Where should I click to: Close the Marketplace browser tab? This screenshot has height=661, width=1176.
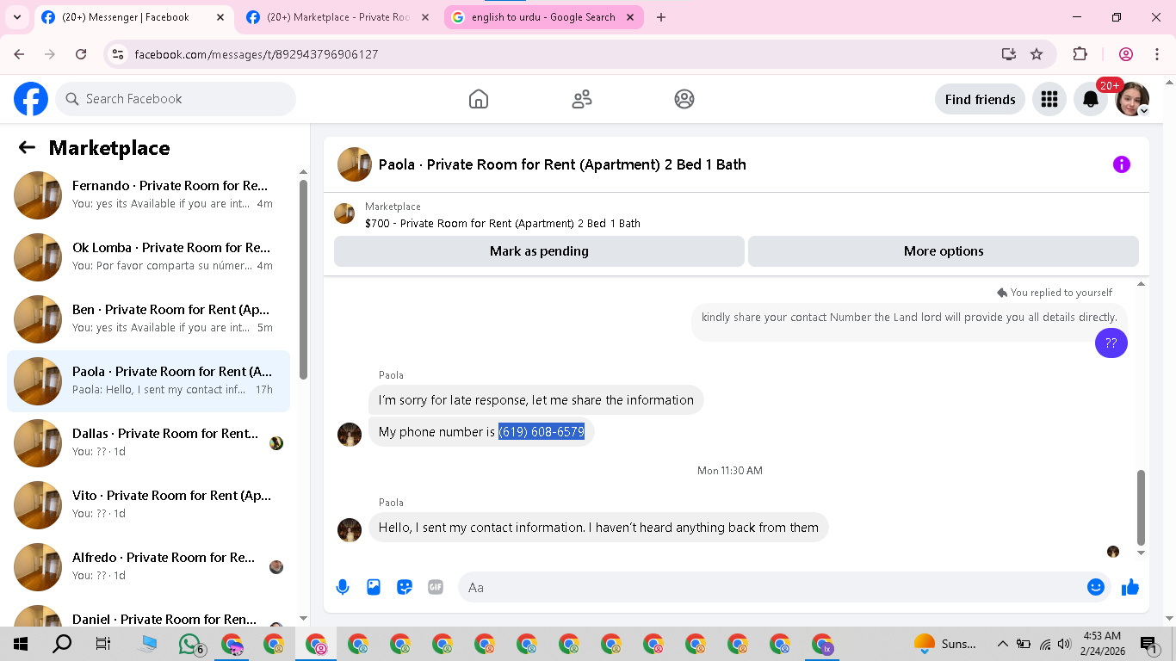[x=425, y=17]
